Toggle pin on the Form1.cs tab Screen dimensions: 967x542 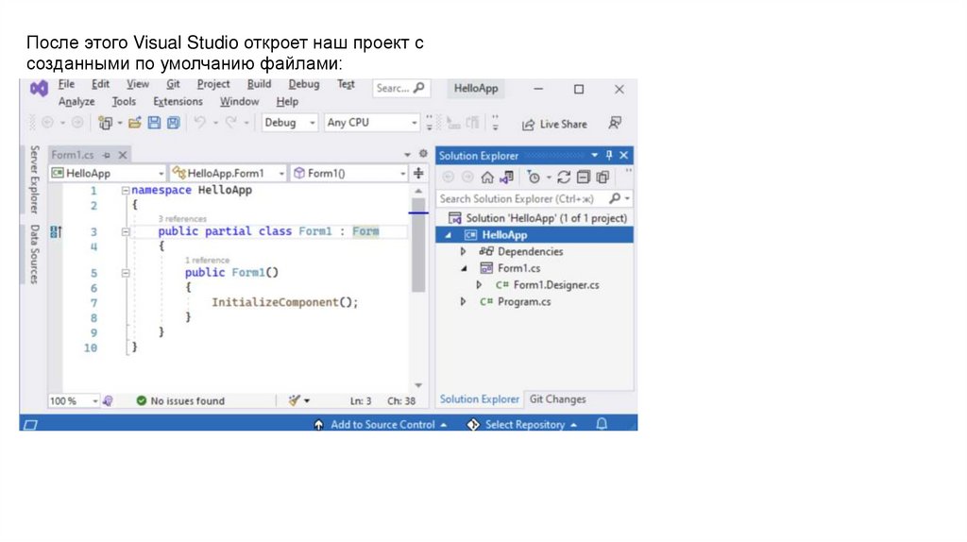tap(106, 155)
